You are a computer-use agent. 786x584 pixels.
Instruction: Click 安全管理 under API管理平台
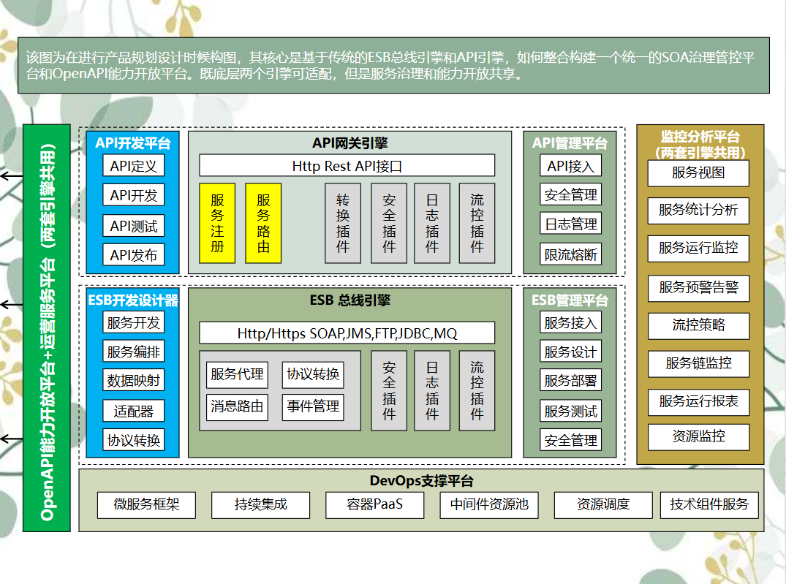point(570,194)
